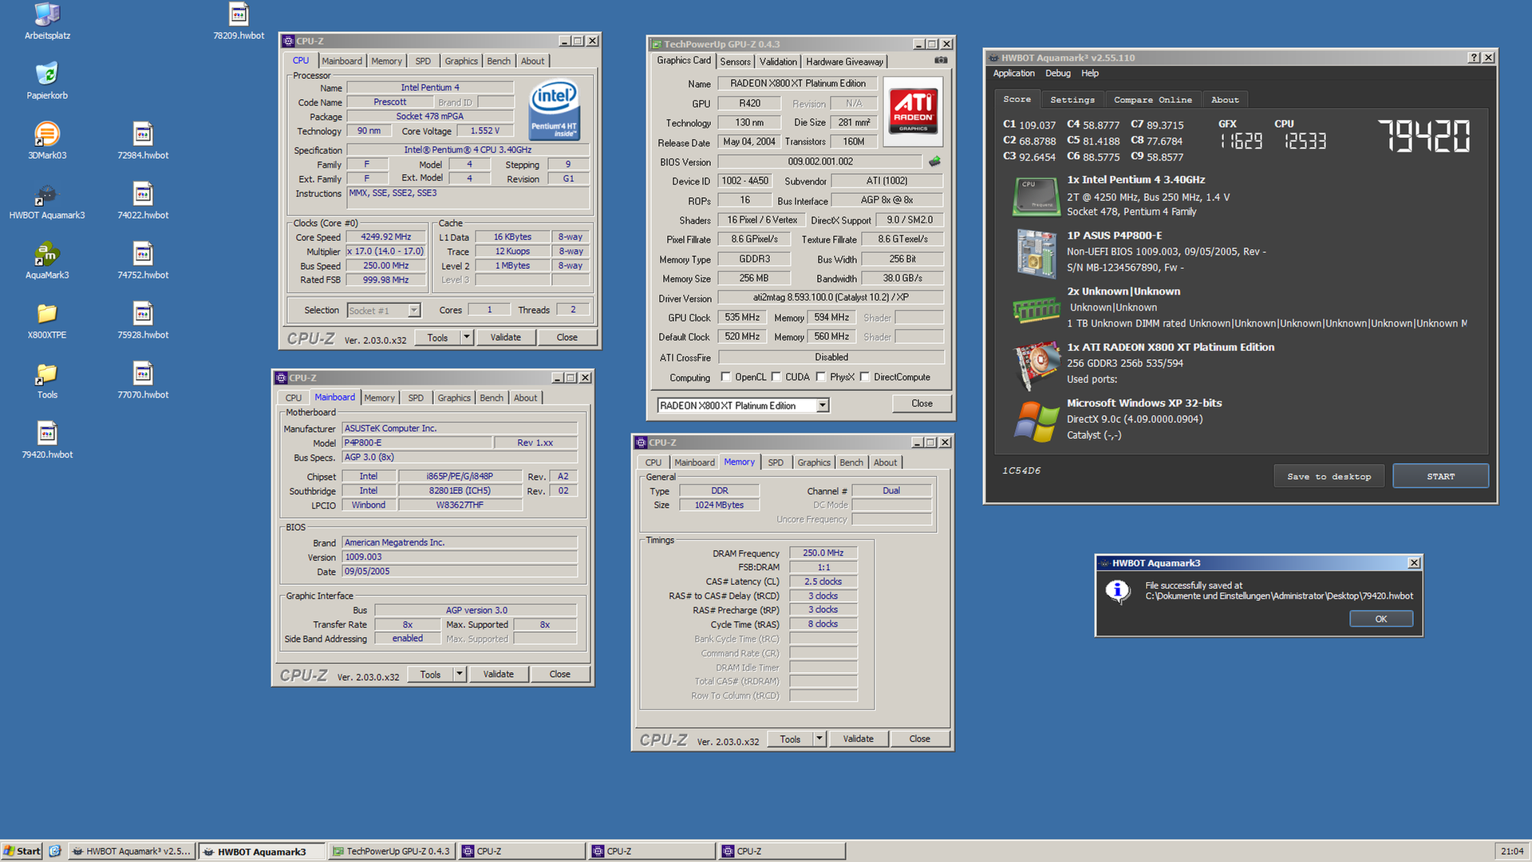Toggle the PhysX checkbox in GPU-Z

pyautogui.click(x=820, y=377)
